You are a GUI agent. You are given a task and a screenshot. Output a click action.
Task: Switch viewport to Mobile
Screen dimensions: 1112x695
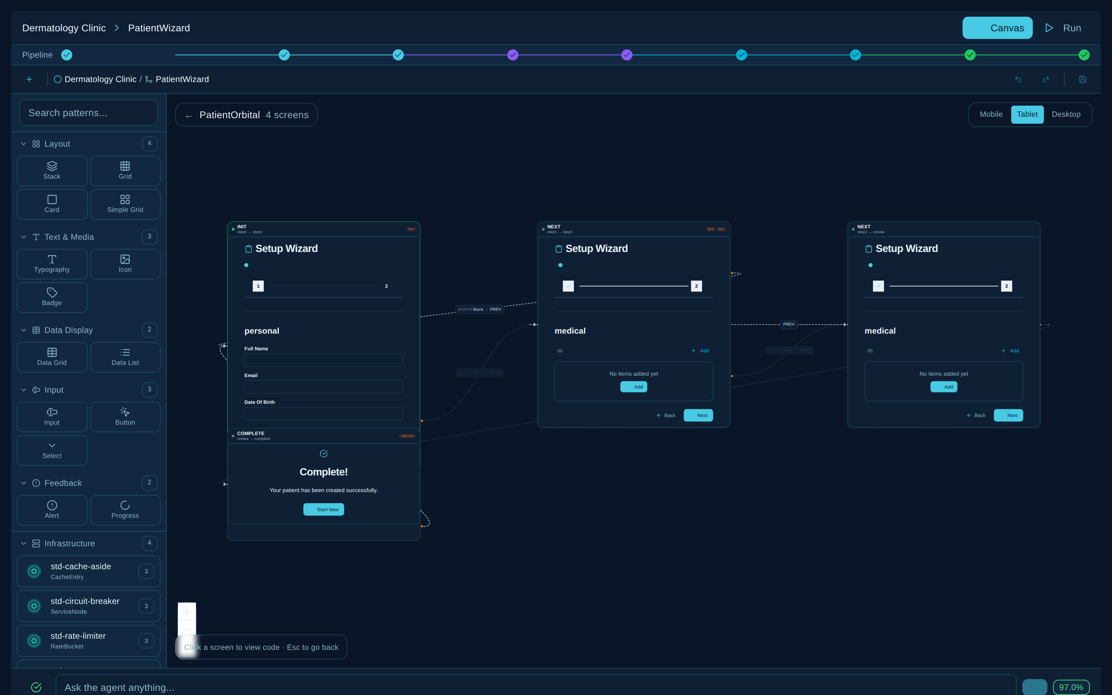(x=991, y=114)
